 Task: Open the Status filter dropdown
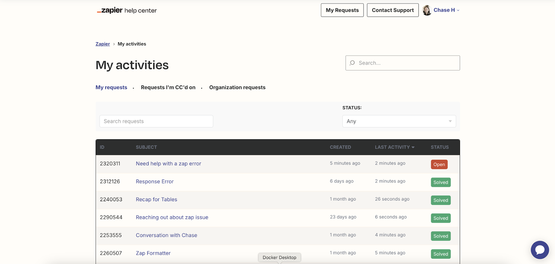point(399,121)
